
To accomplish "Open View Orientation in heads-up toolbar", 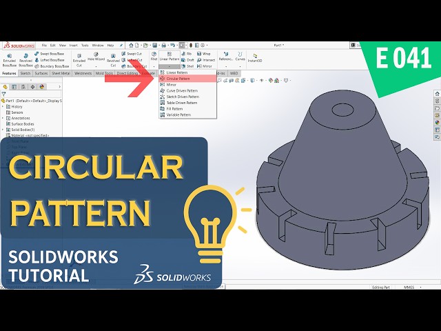I will 243,81.
